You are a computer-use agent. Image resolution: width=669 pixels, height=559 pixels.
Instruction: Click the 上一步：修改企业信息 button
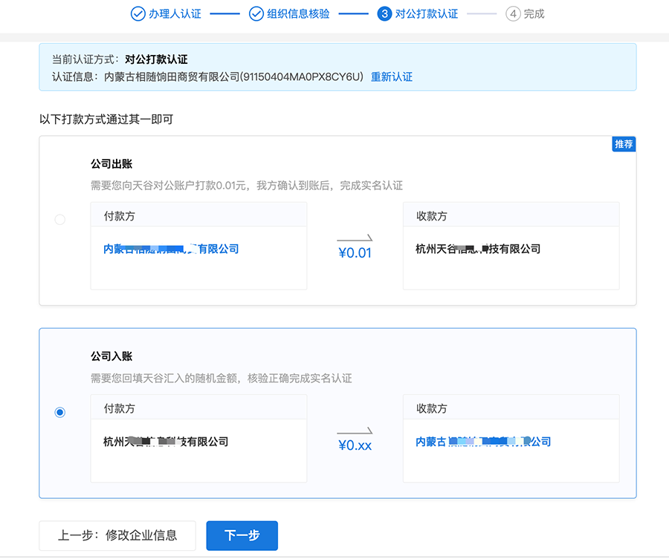click(117, 535)
